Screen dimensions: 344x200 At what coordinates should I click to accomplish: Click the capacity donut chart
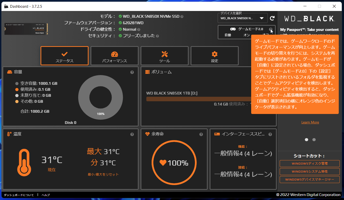101,98
